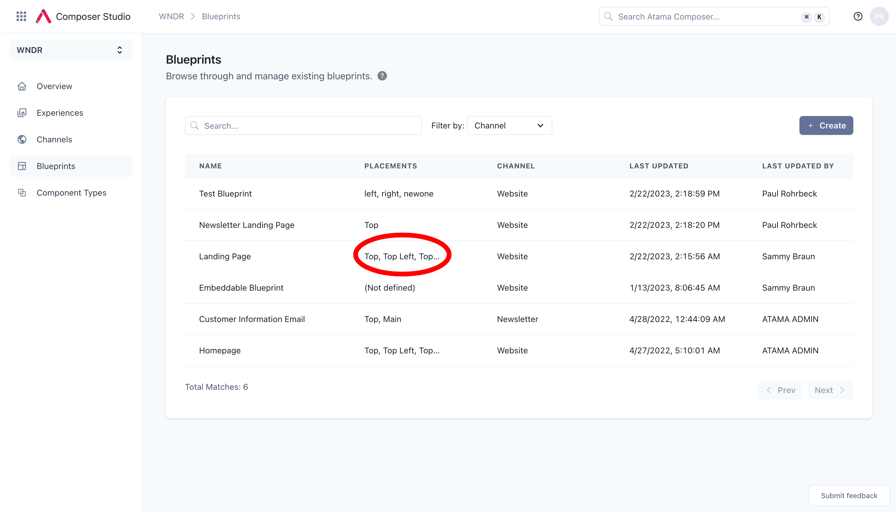The width and height of the screenshot is (896, 512).
Task: Click the grid/apps icon top left
Action: pyautogui.click(x=22, y=16)
